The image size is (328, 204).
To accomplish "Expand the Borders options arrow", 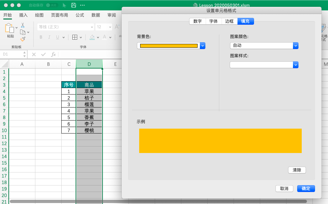I will (x=81, y=37).
